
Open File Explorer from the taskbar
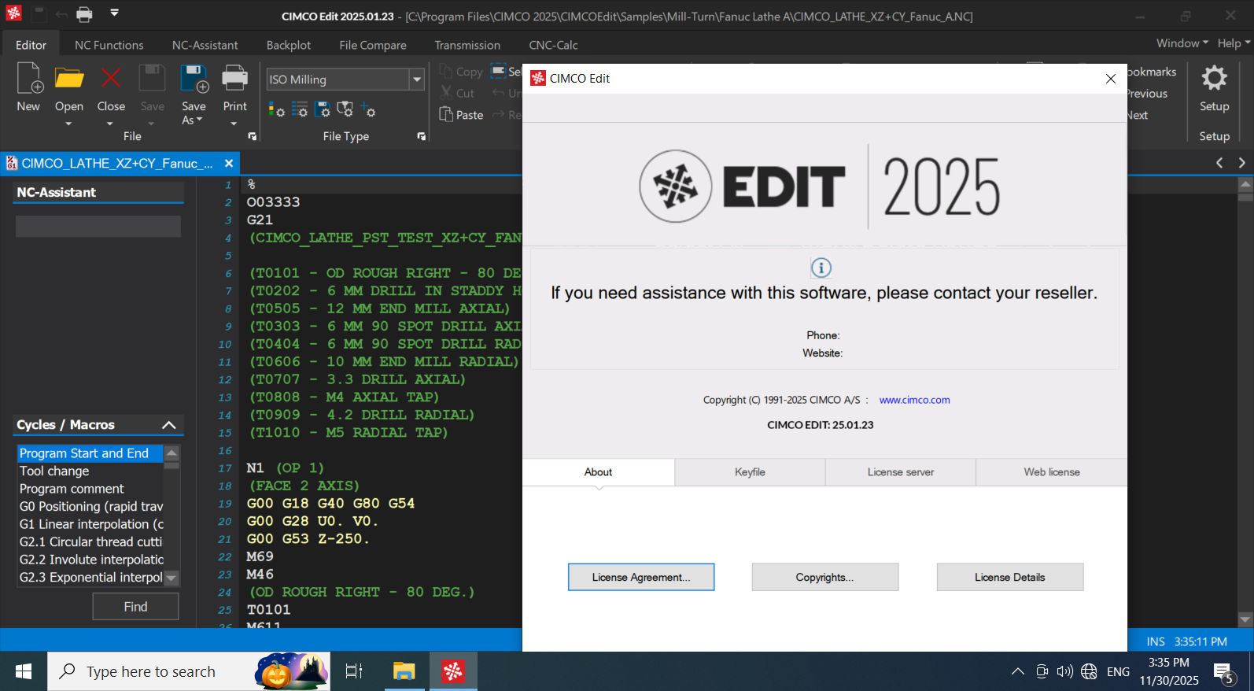tap(404, 671)
